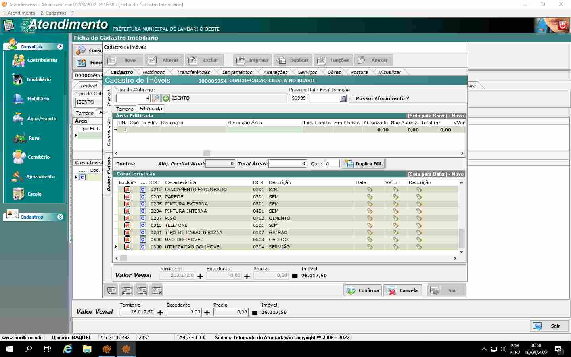This screenshot has width=571, height=357.
Task: Open the Terreno sub-tab
Action: click(x=125, y=109)
